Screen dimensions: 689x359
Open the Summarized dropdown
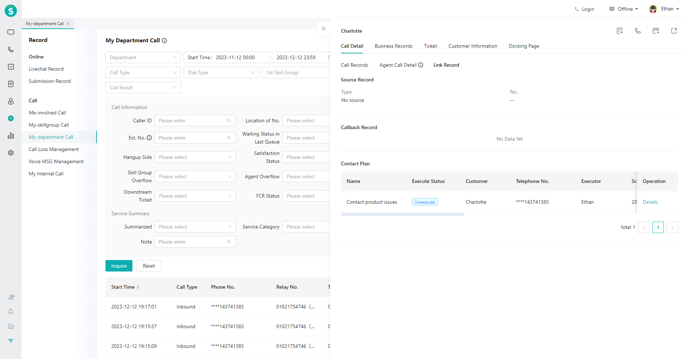coord(195,227)
